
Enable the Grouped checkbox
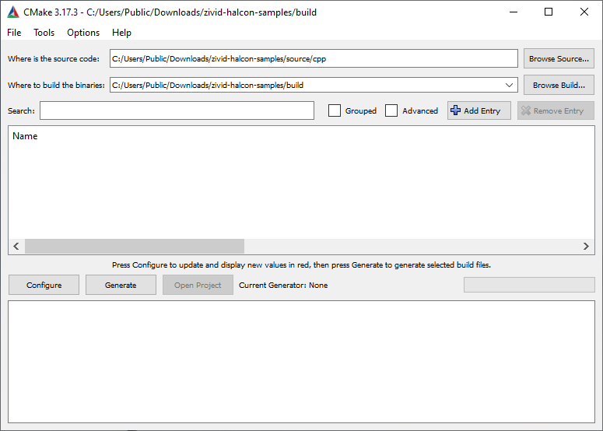[335, 110]
